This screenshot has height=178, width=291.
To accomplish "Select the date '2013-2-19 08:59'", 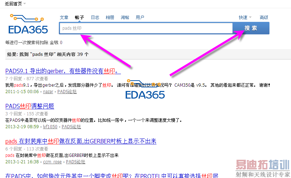I will 22,127.
